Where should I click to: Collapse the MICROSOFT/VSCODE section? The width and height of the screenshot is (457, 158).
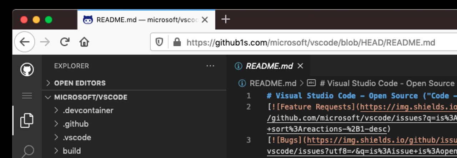[134, 97]
